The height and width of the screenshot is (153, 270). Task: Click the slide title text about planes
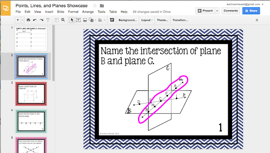tap(160, 56)
